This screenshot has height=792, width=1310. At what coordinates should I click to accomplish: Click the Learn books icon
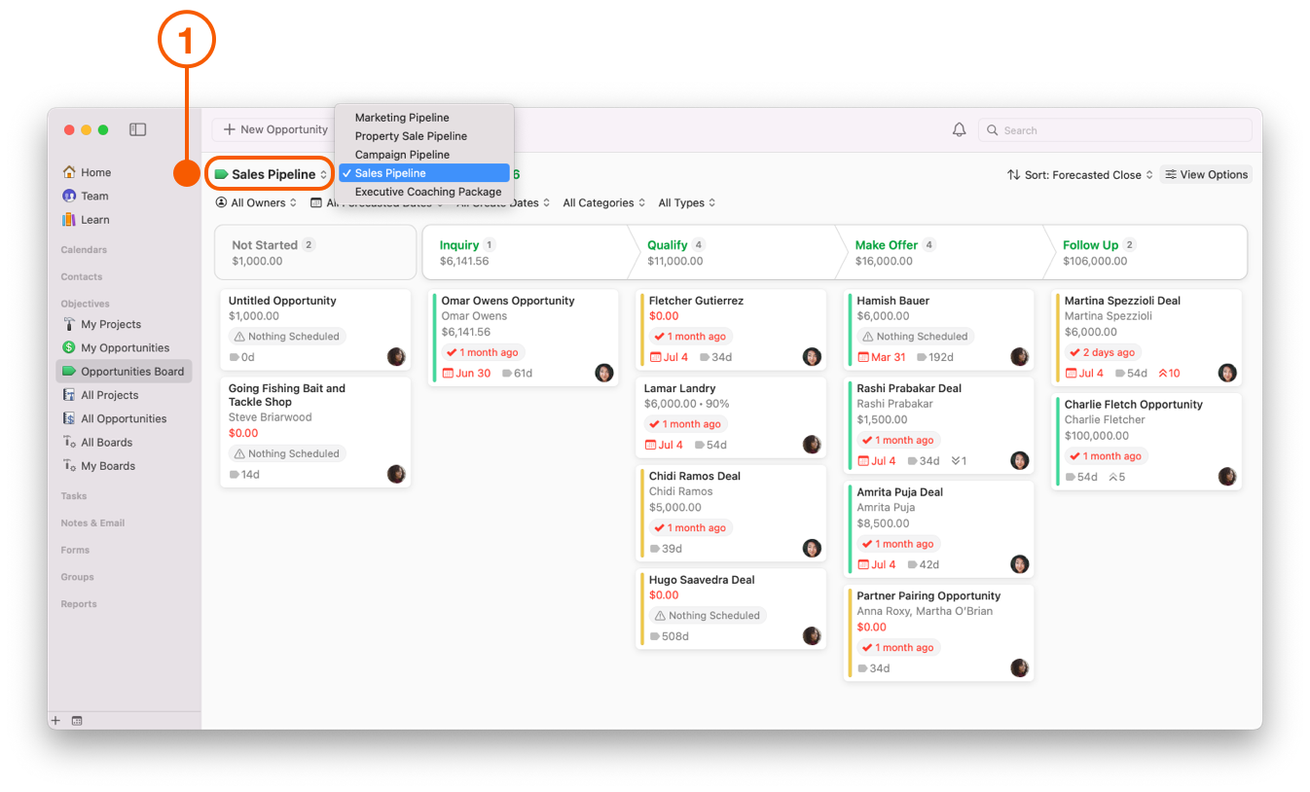coord(69,220)
